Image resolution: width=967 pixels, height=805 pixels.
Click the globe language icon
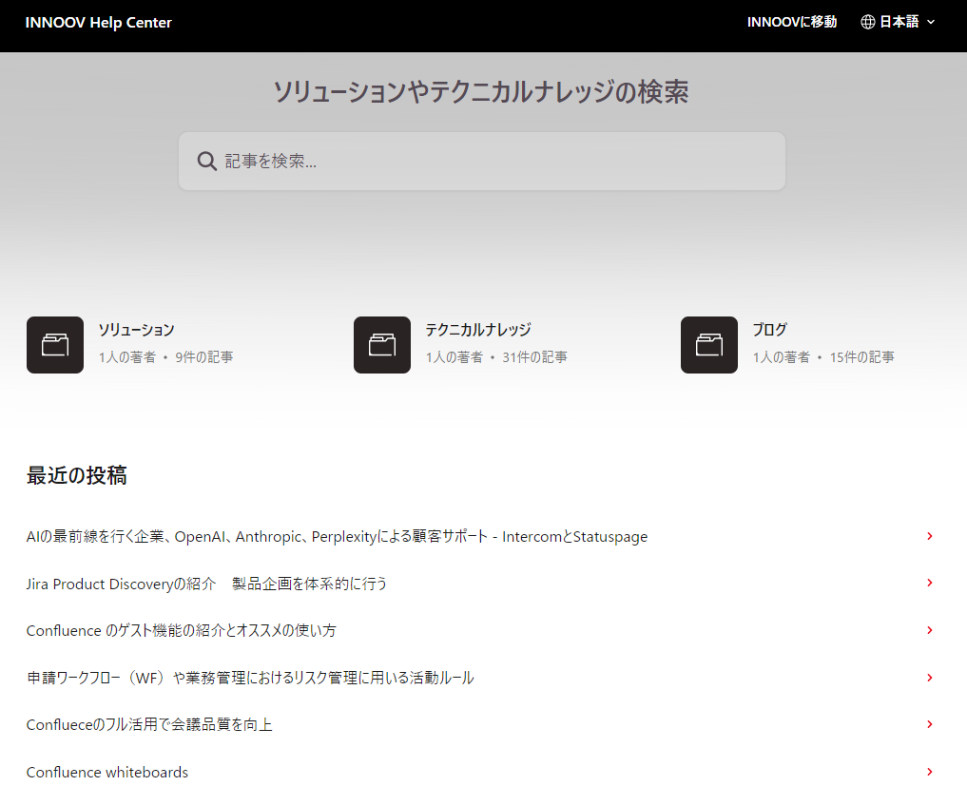point(867,21)
